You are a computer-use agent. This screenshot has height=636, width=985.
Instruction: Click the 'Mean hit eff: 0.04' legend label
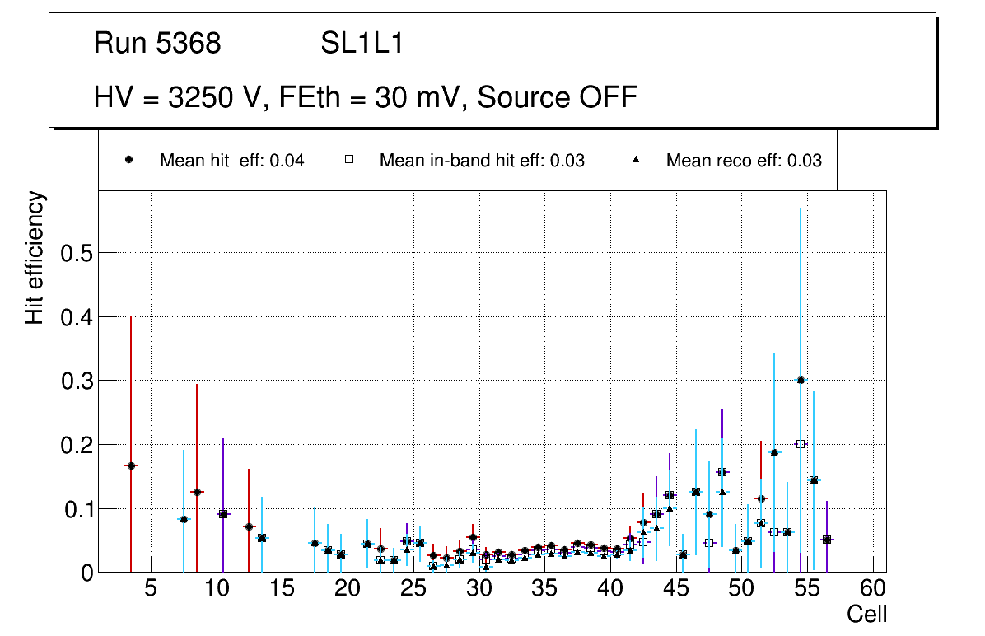coord(231,161)
